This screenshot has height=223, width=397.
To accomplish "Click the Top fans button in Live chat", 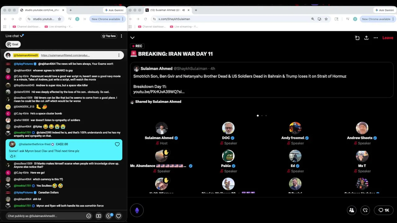I will pos(109,36).
